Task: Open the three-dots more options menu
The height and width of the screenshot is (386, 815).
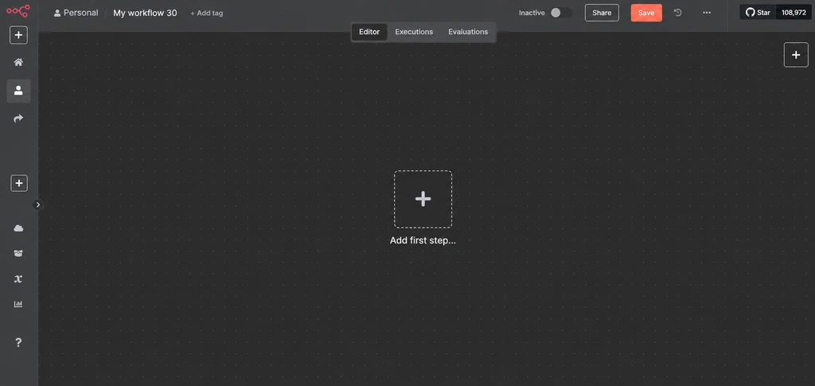Action: (707, 13)
